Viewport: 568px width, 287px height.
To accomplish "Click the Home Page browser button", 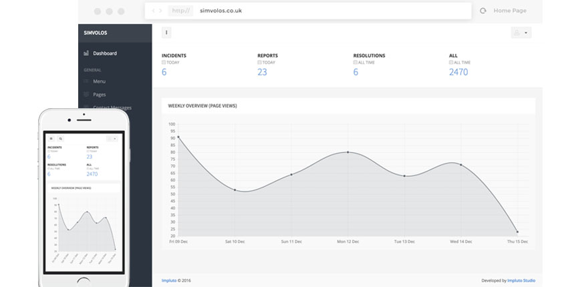I will [510, 11].
